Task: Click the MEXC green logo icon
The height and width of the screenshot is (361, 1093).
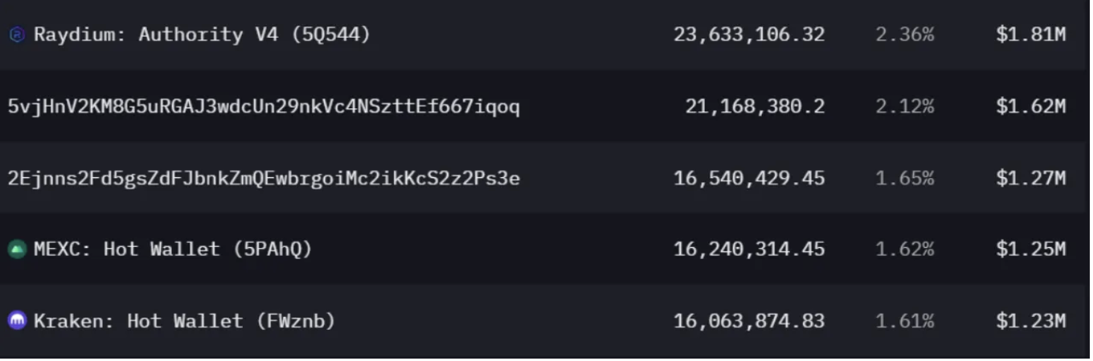Action: pos(17,250)
